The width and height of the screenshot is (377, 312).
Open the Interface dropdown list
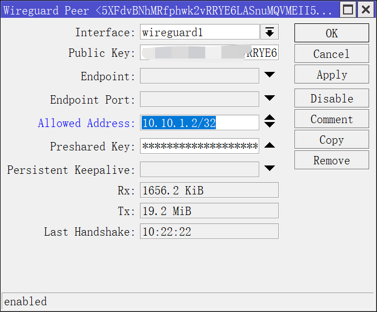coord(270,32)
